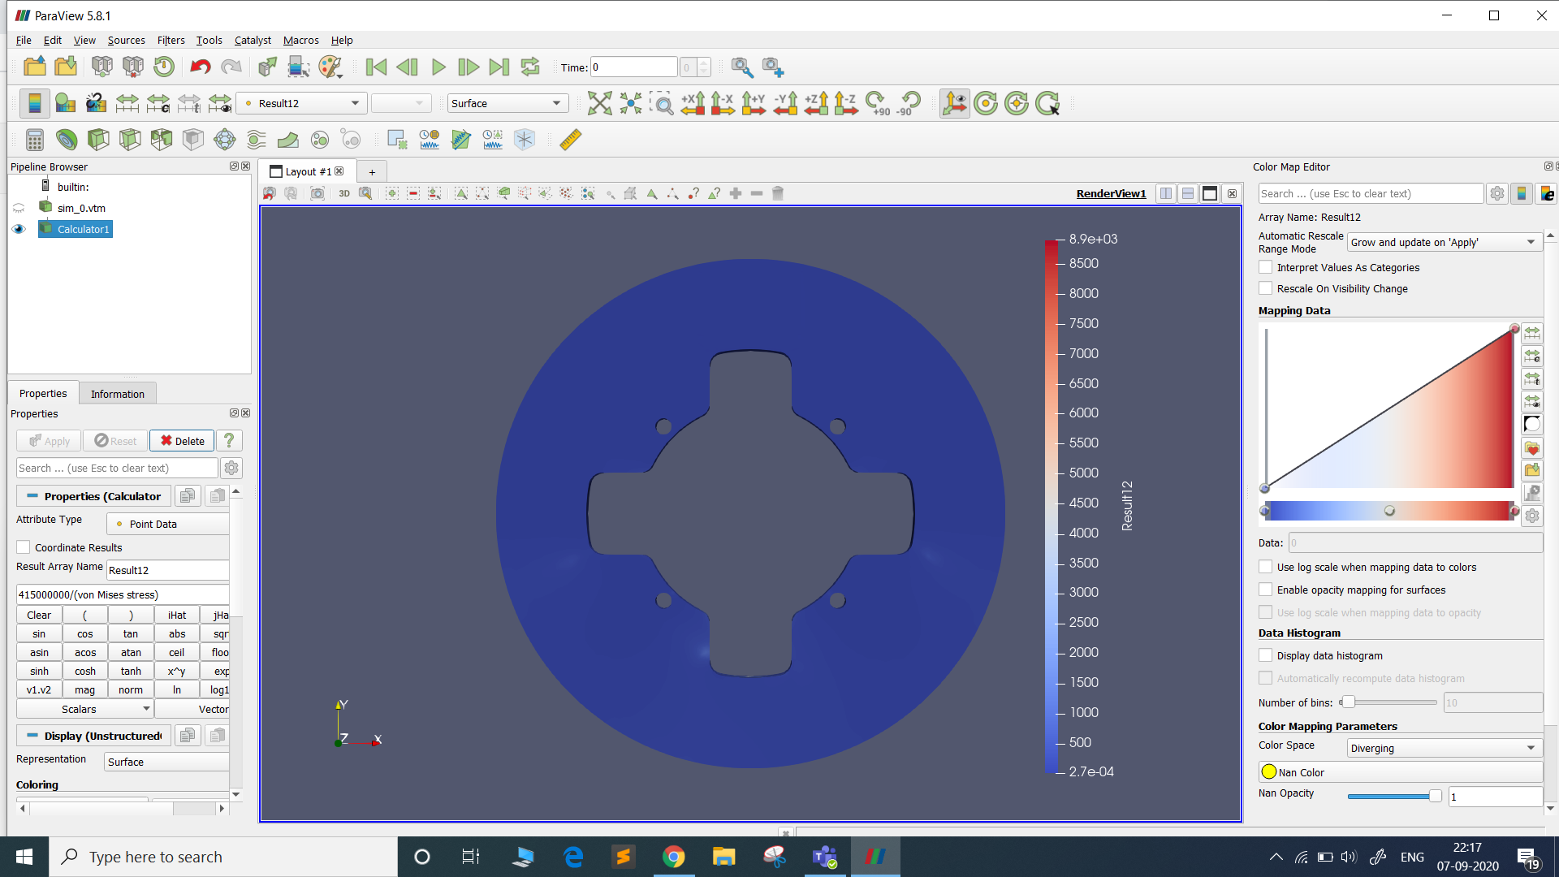This screenshot has width=1559, height=877.
Task: Click the Delete button
Action: [x=182, y=441]
